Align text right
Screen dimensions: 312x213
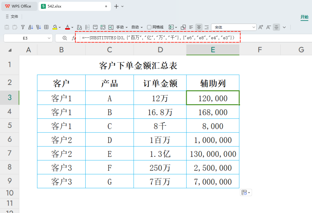[x=207, y=27]
